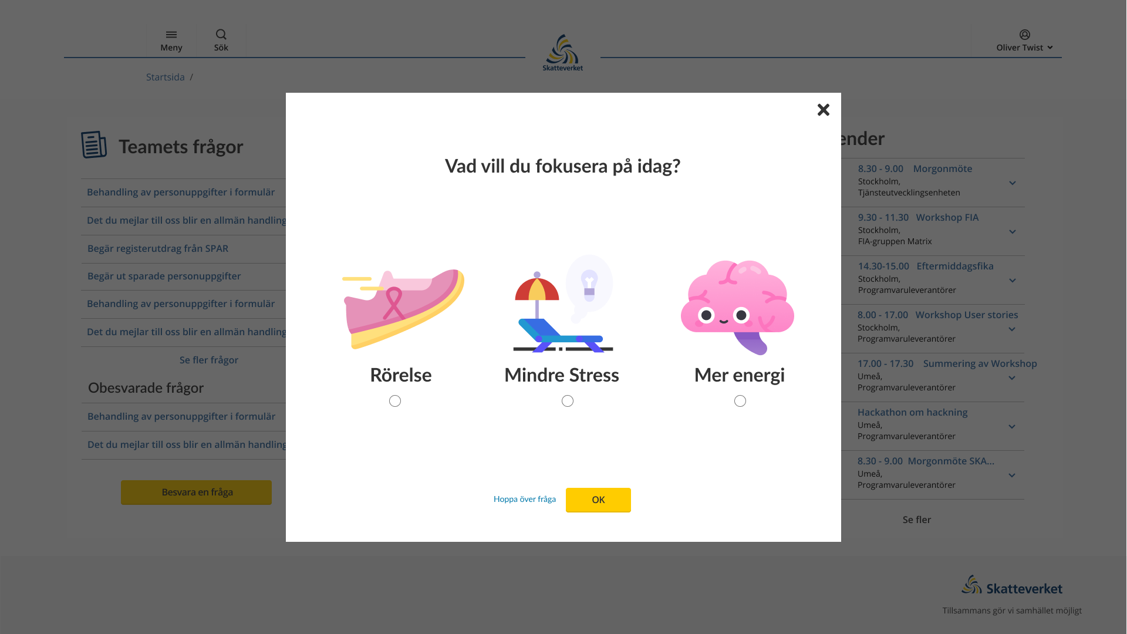Open the Oliver Twist user dropdown
This screenshot has height=634, width=1127.
tap(1024, 48)
